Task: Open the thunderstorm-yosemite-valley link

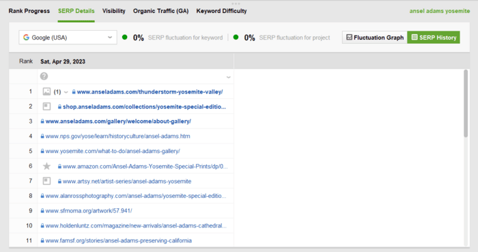Action: 150,92
